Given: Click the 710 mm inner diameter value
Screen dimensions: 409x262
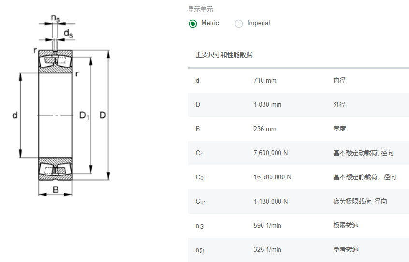Looking at the screenshot, I should pos(265,81).
